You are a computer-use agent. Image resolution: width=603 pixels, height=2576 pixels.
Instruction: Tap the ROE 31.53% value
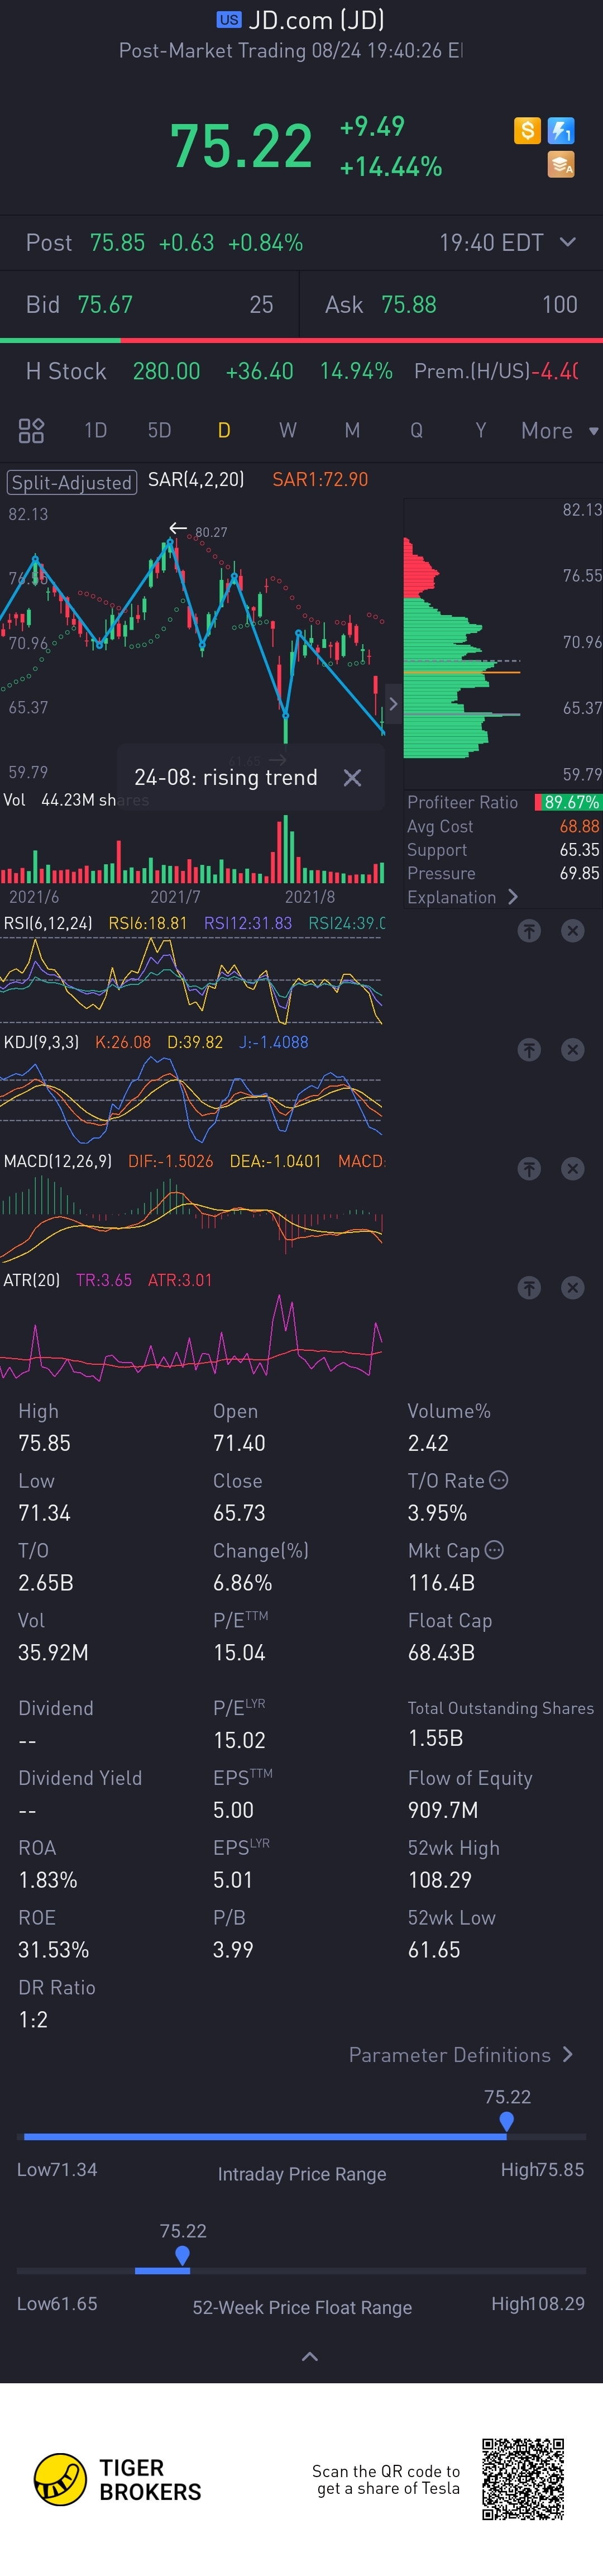point(54,1950)
